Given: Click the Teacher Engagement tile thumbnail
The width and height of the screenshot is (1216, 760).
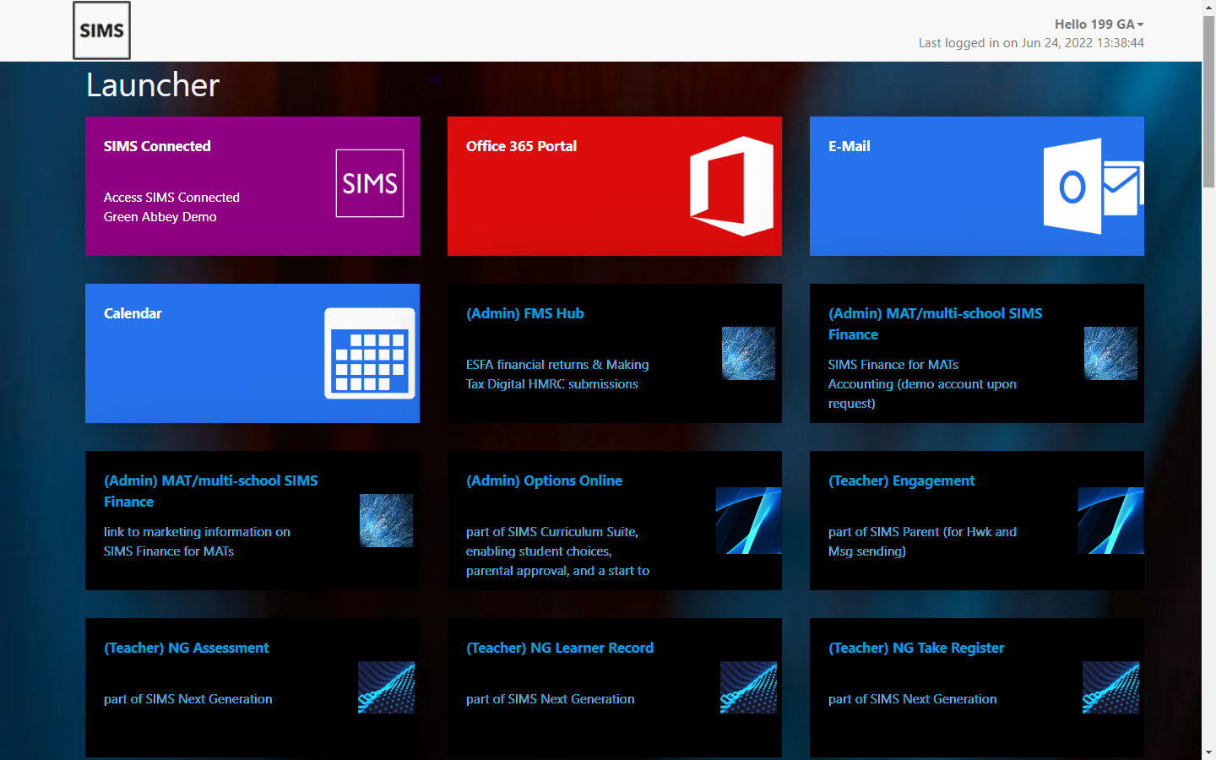Looking at the screenshot, I should 1110,520.
